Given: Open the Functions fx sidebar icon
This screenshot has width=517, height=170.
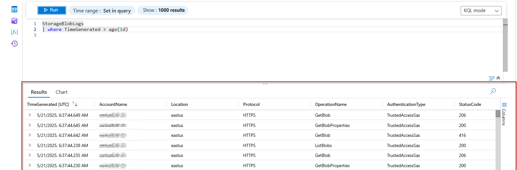Looking at the screenshot, I should [x=14, y=32].
